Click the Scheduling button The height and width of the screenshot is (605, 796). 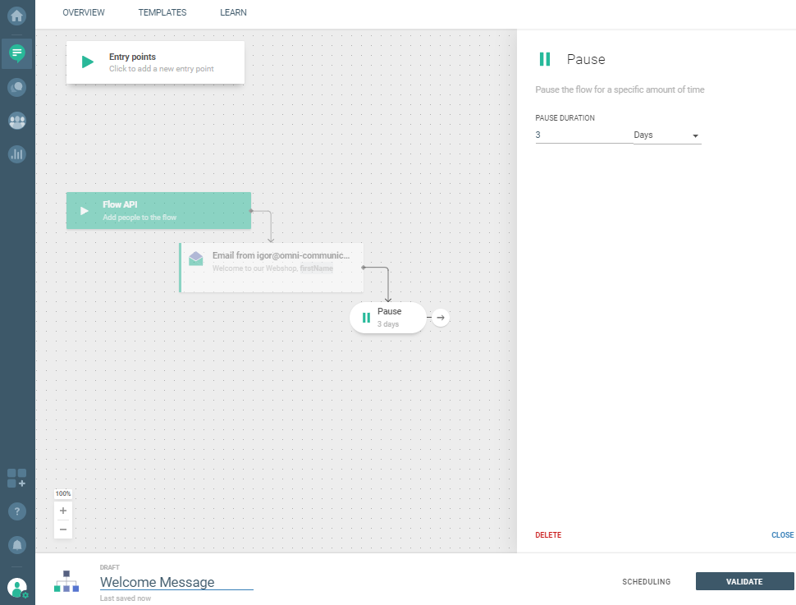coord(646,582)
